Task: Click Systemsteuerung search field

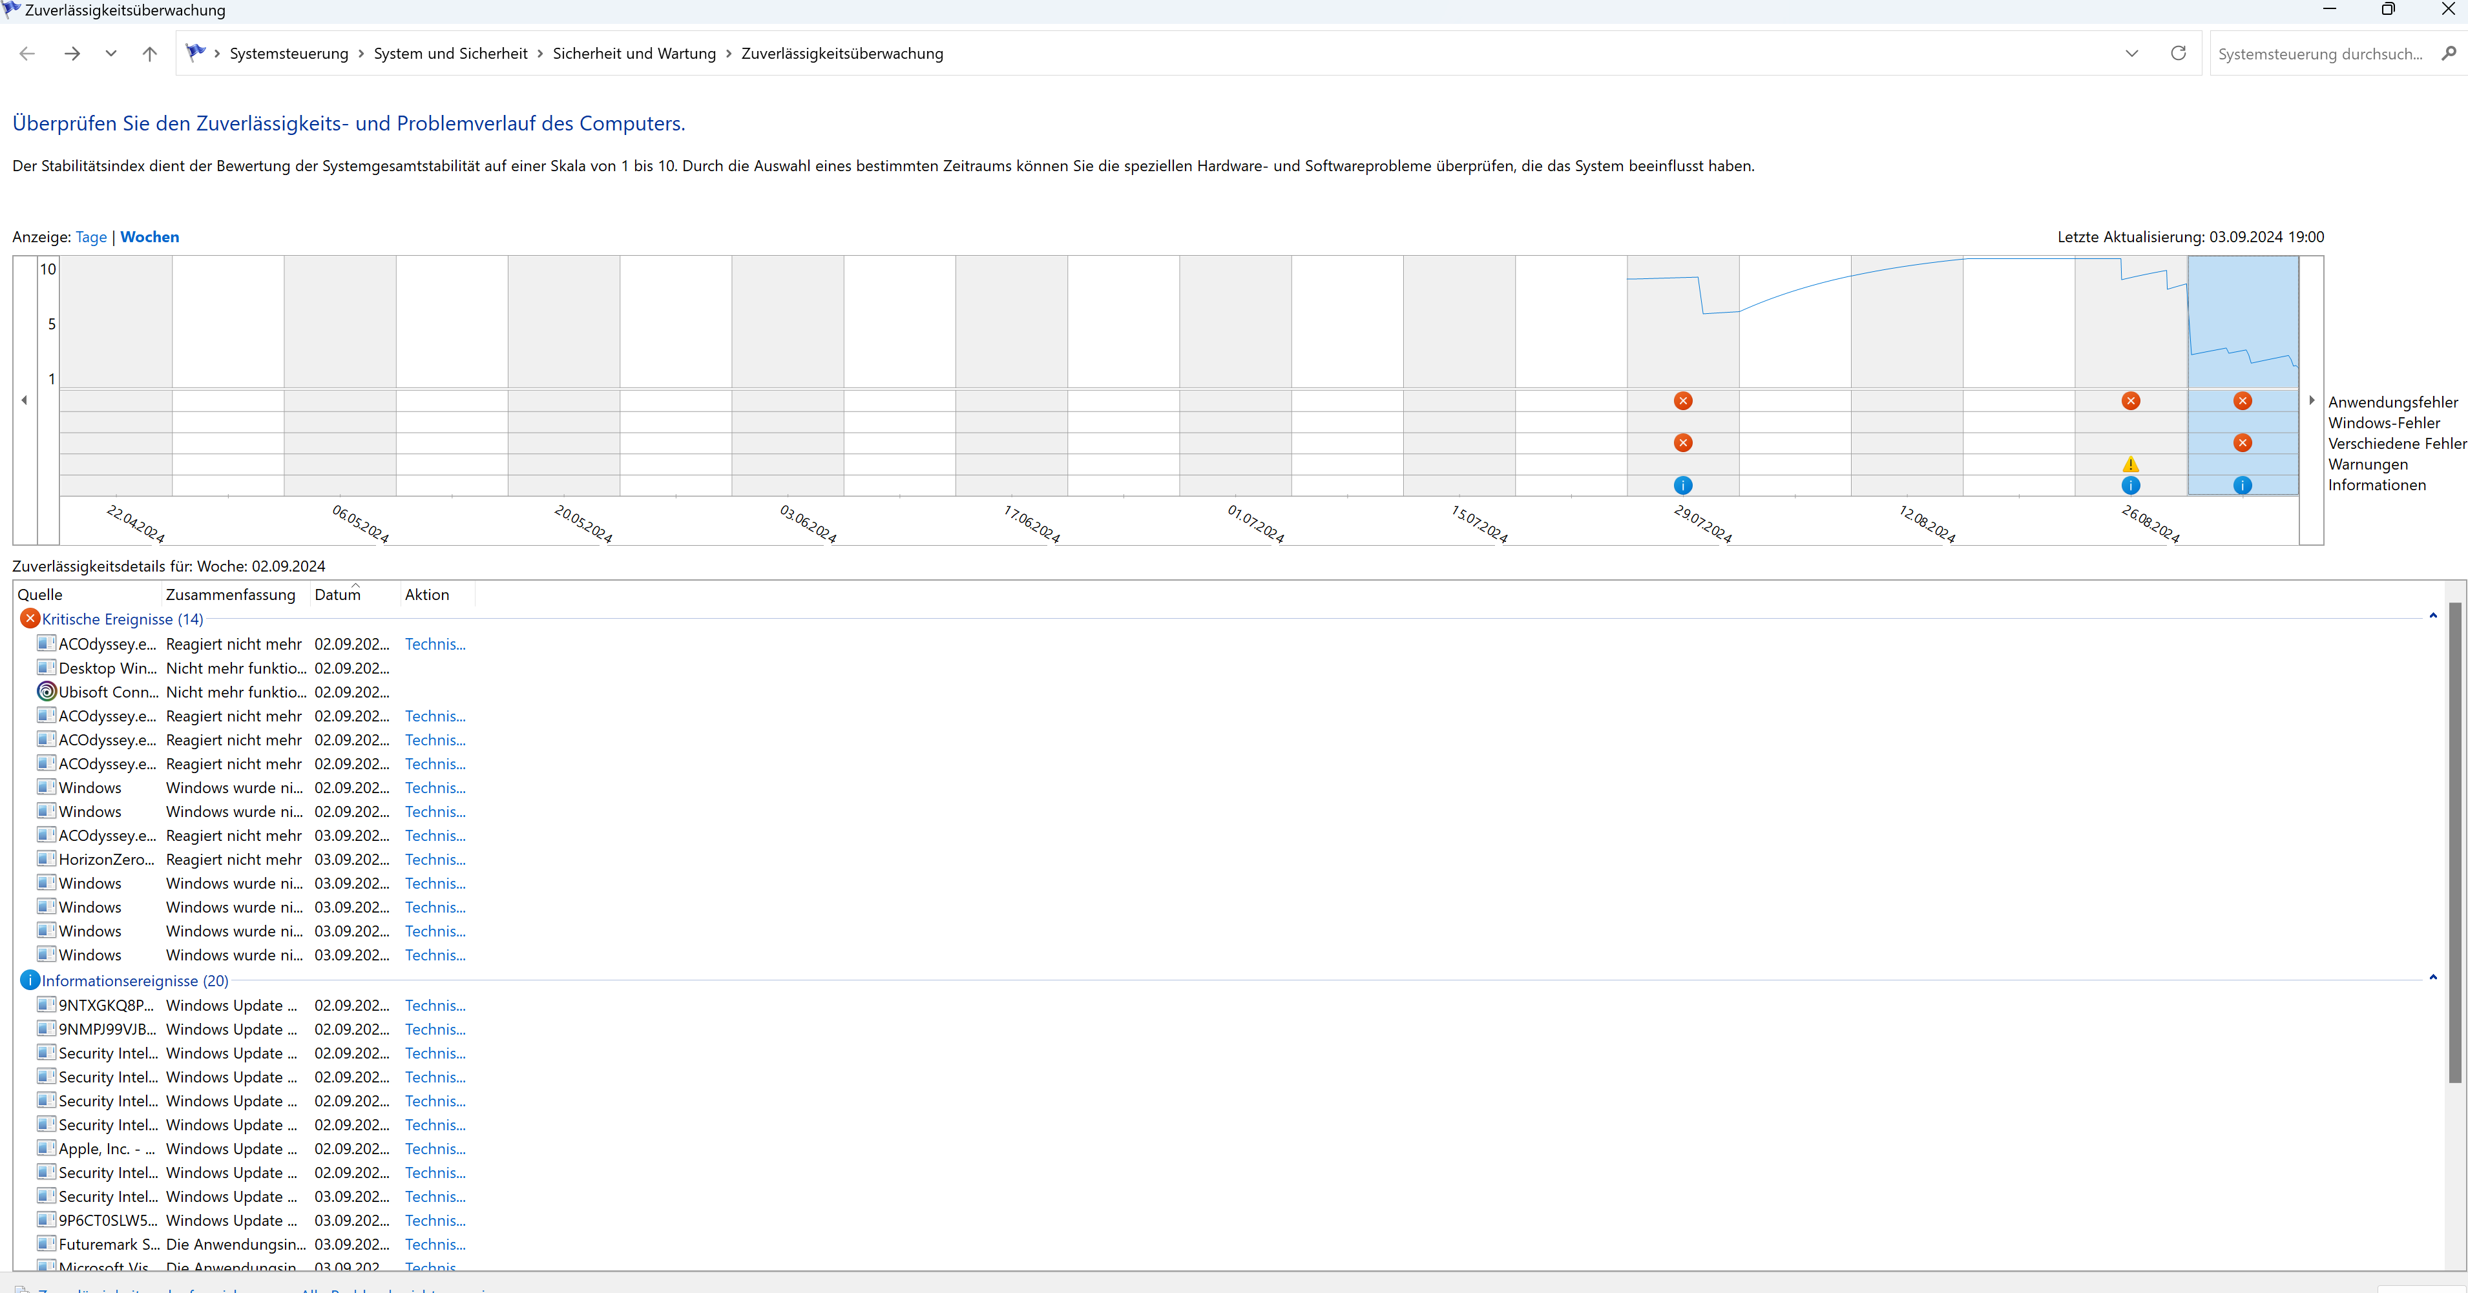Action: click(2321, 54)
